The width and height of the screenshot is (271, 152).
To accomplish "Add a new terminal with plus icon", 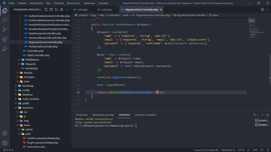I will tap(254, 115).
